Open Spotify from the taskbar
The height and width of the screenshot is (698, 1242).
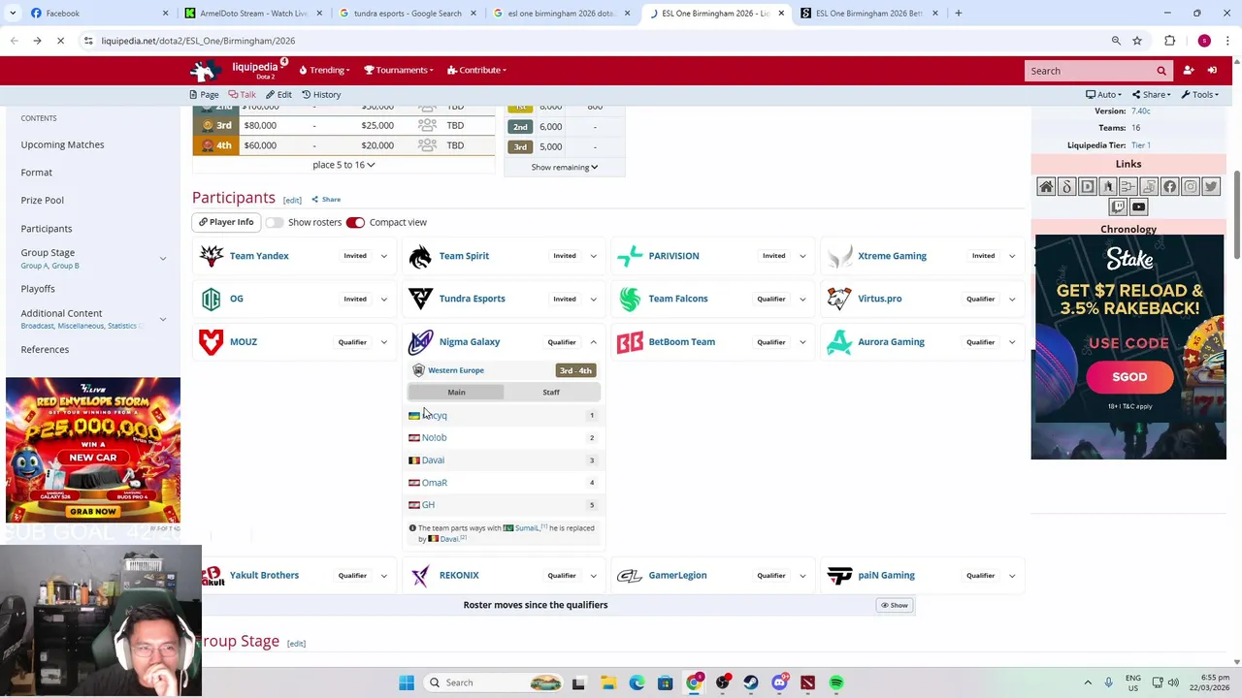coord(836,682)
